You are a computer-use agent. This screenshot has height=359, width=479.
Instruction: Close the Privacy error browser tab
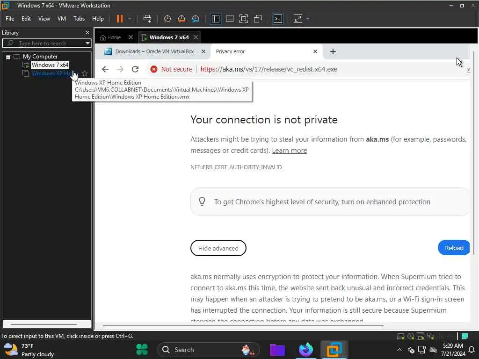click(x=315, y=51)
